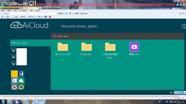The height and width of the screenshot is (104, 186).
Task: Click the star-plus favorites tile
Action: coord(21,81)
